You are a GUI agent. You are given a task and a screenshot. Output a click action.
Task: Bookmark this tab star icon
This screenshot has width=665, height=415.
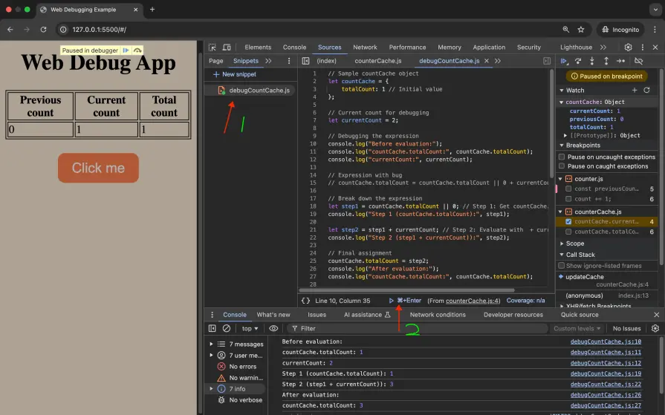[x=581, y=30]
